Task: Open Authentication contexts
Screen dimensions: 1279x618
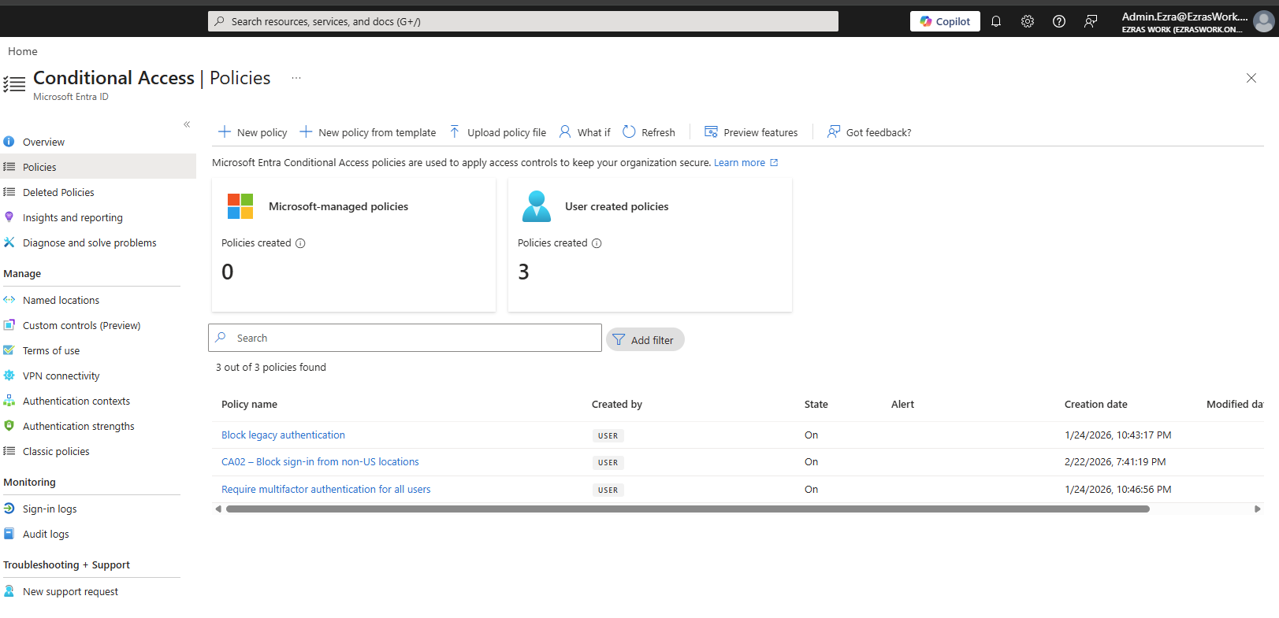Action: click(76, 401)
